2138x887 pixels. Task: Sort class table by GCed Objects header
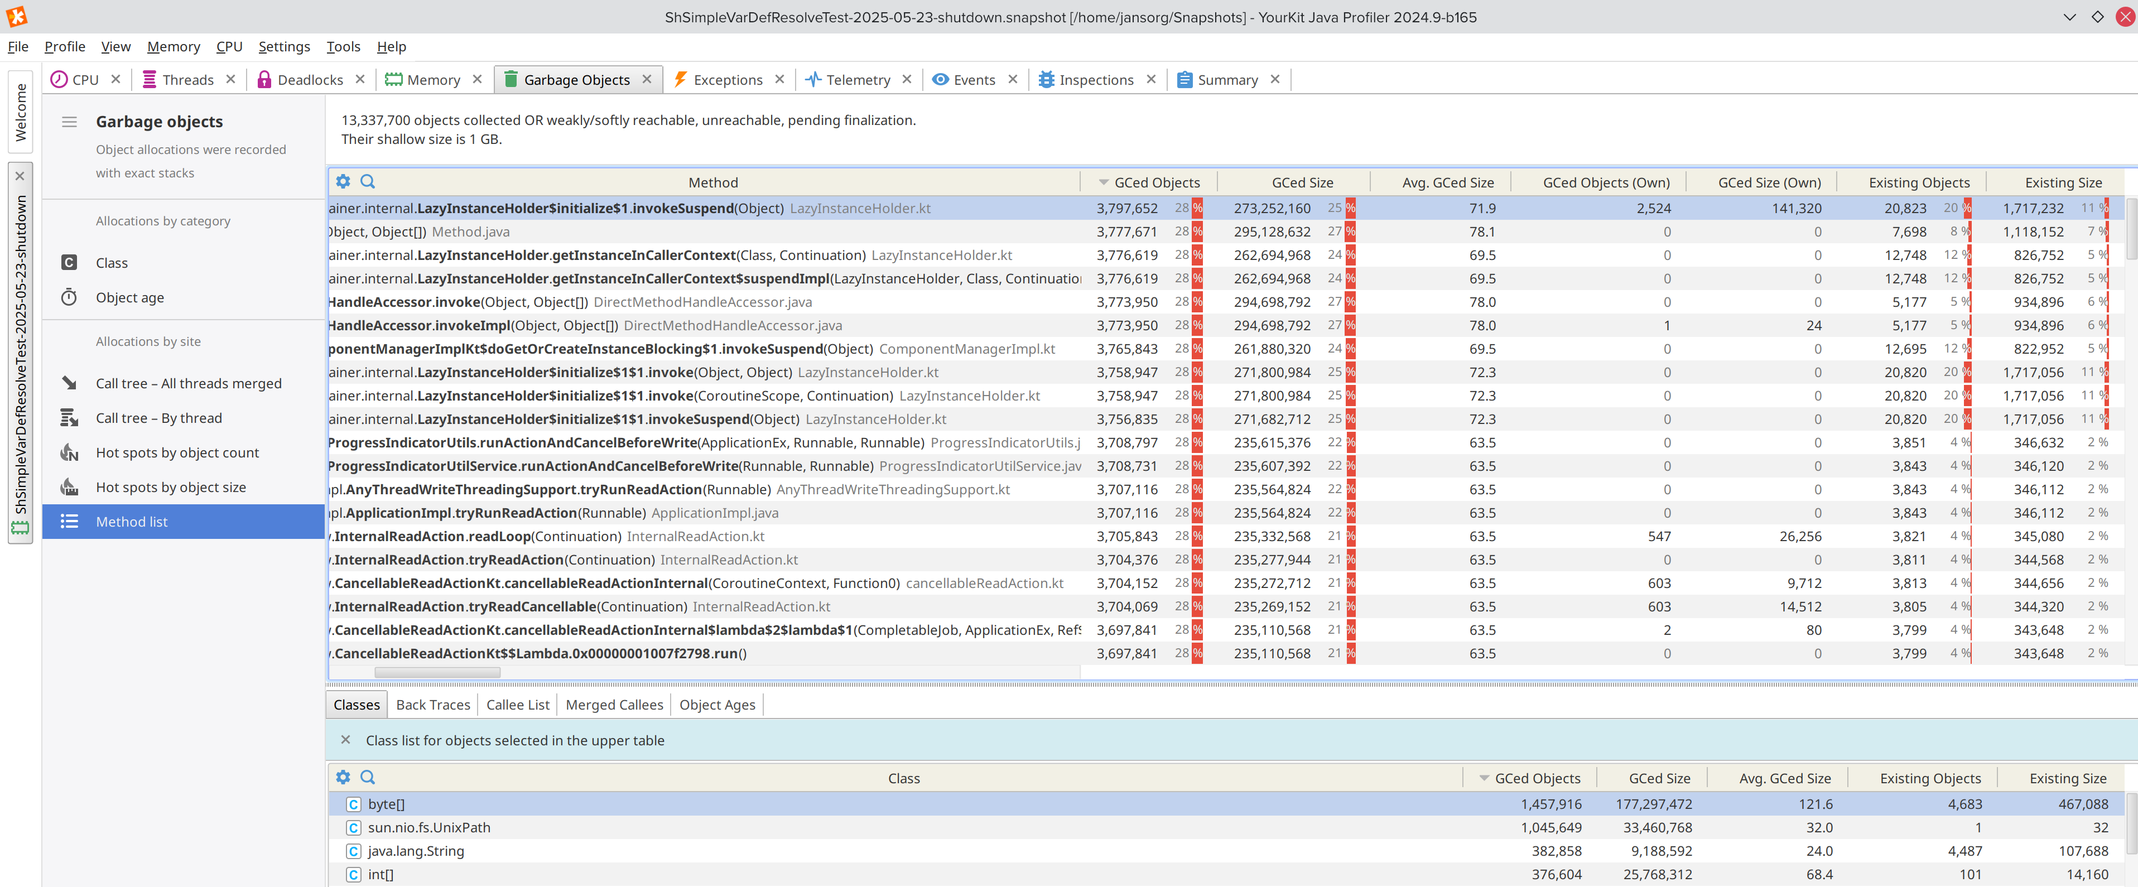click(1530, 778)
